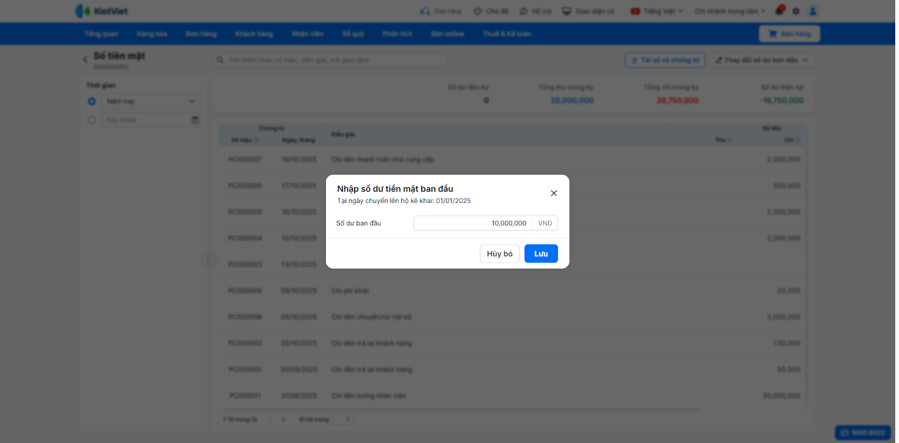Open Bán online menu

tap(447, 34)
